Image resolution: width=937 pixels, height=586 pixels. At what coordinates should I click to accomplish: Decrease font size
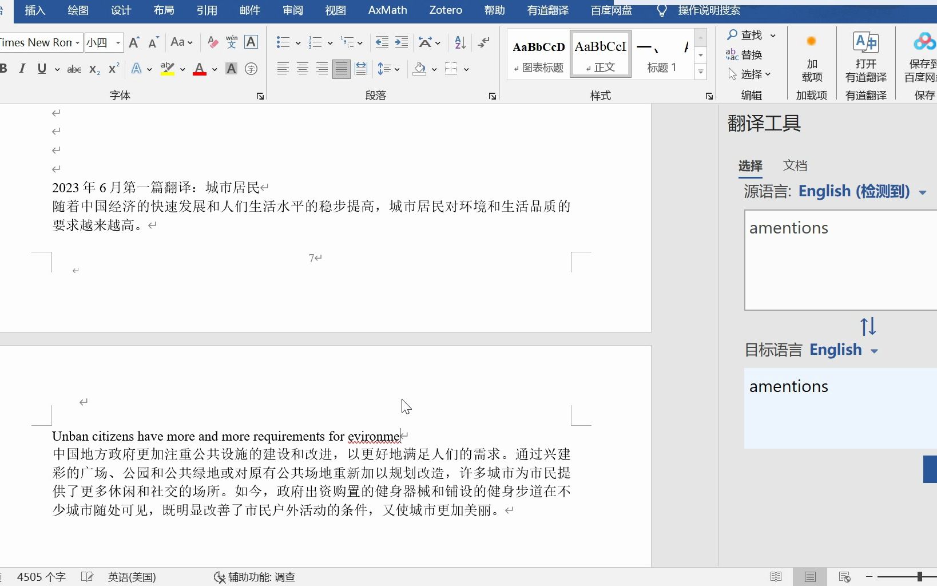[x=153, y=42]
